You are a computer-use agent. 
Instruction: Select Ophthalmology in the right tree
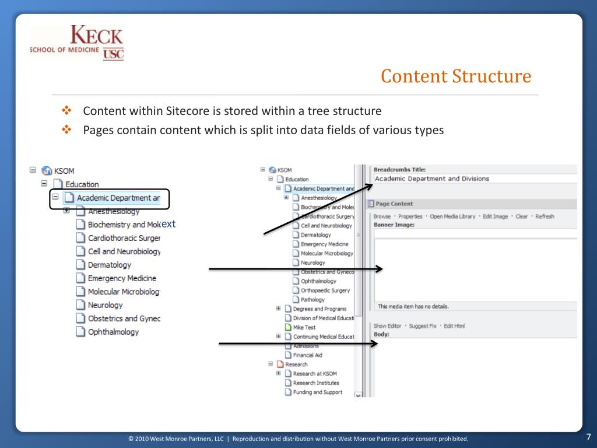(x=319, y=281)
